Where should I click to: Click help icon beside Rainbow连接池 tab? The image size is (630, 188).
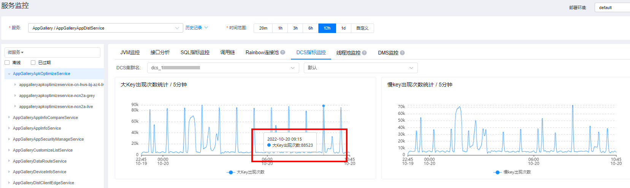[x=282, y=53]
